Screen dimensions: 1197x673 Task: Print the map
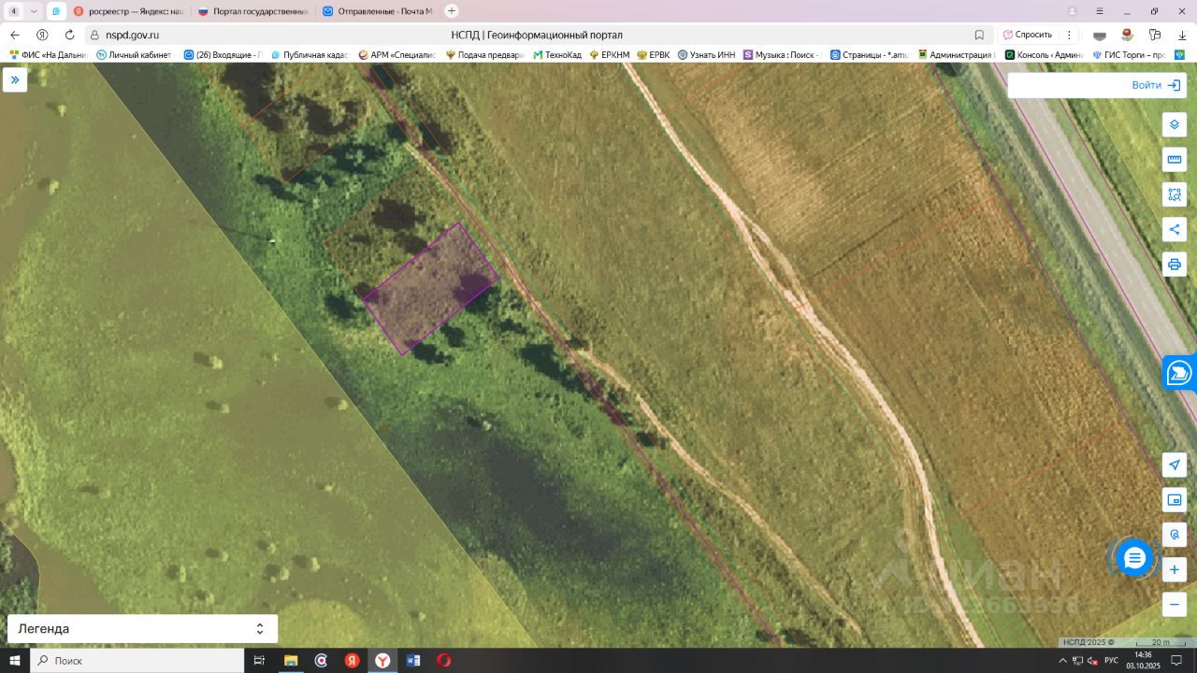(1175, 264)
